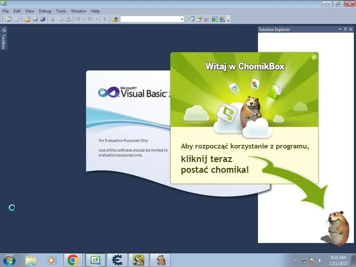Screen dimensions: 356x267
Task: Click the Action Center flag icon
Action: pos(313,260)
